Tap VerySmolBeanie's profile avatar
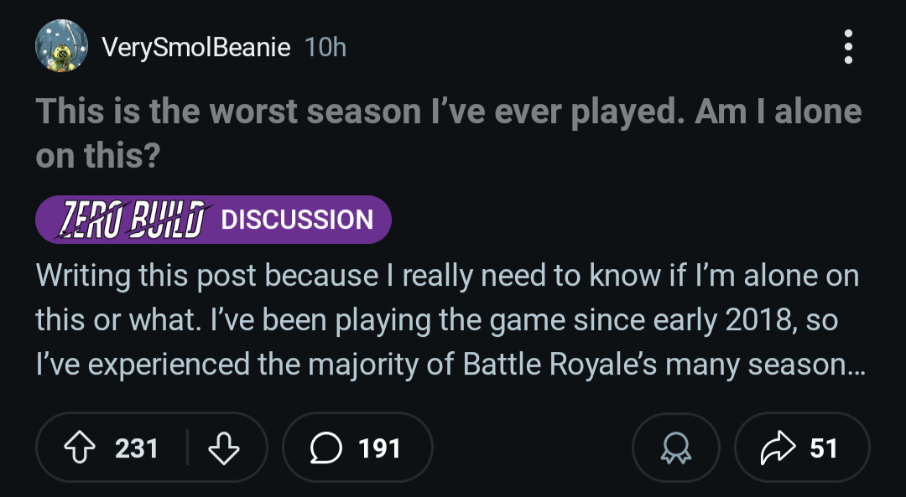906x497 pixels. click(x=61, y=46)
